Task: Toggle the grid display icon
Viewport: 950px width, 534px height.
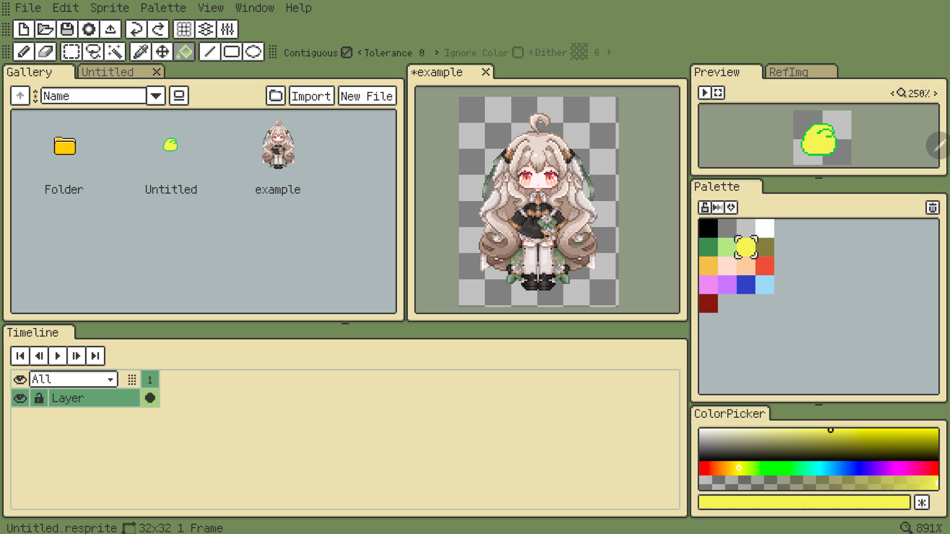Action: [x=184, y=29]
